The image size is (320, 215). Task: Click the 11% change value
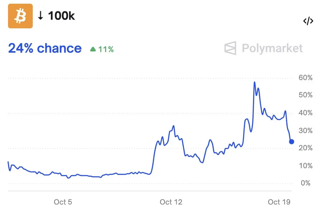pyautogui.click(x=106, y=49)
